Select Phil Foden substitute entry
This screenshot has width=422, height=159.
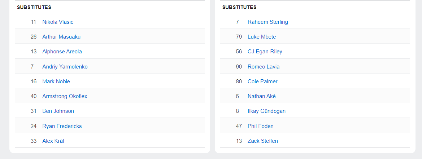point(261,126)
